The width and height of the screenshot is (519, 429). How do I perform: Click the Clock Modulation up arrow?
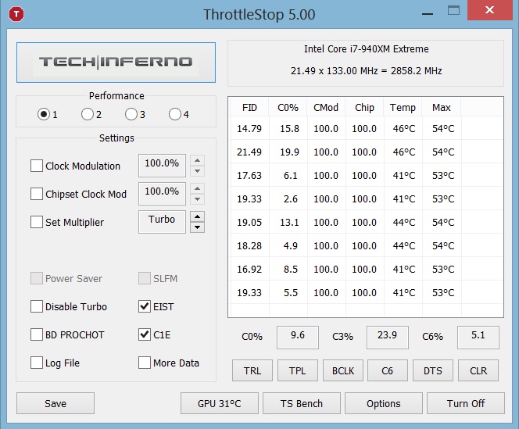(x=197, y=160)
